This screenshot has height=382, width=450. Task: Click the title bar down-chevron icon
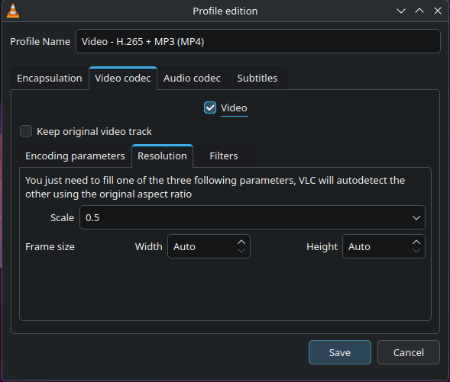[401, 11]
